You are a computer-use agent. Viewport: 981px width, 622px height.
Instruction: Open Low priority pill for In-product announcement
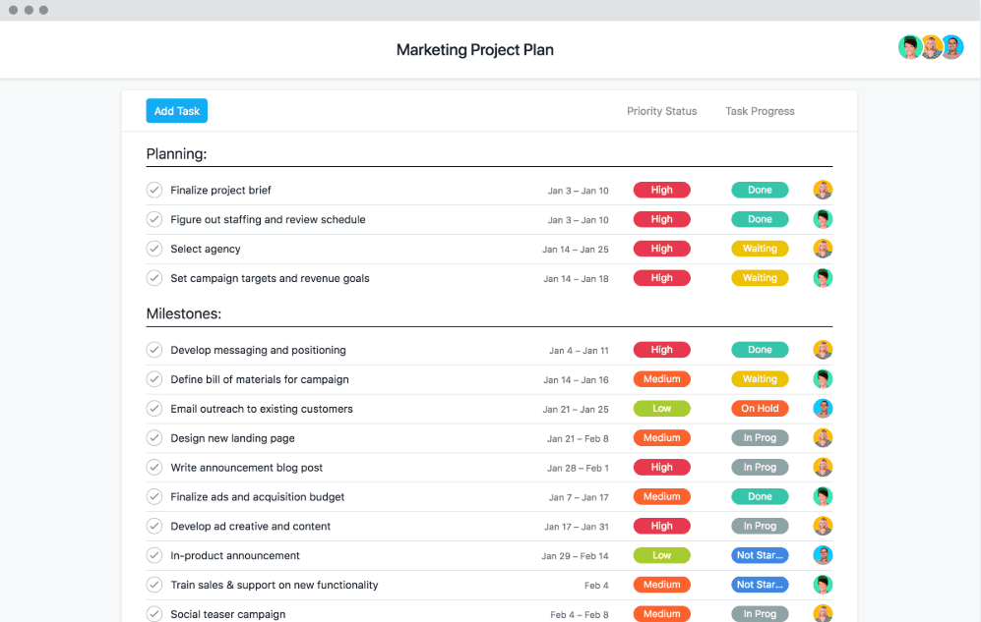661,555
